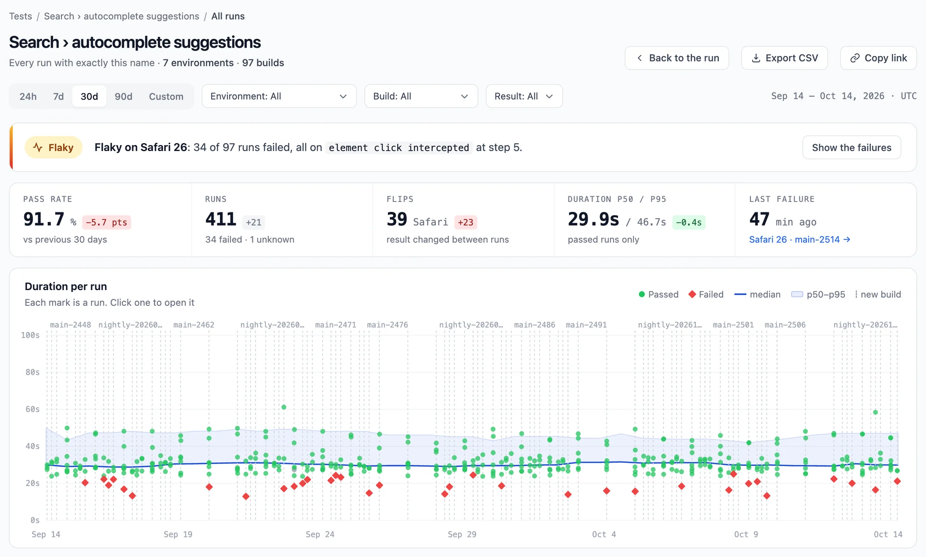Click the back chevron icon in Back to the run
This screenshot has width=926, height=557.
coord(639,58)
